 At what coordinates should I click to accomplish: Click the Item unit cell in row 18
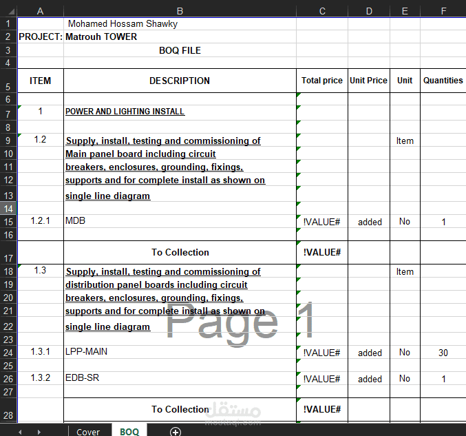(405, 271)
